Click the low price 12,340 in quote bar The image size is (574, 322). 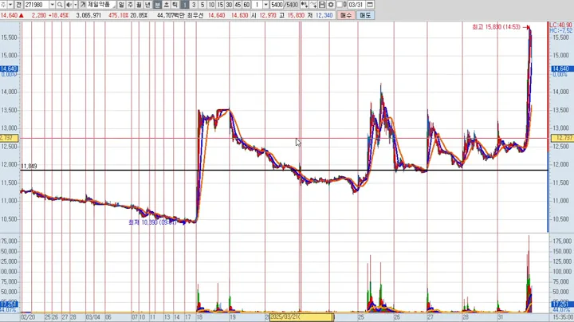pyautogui.click(x=324, y=15)
